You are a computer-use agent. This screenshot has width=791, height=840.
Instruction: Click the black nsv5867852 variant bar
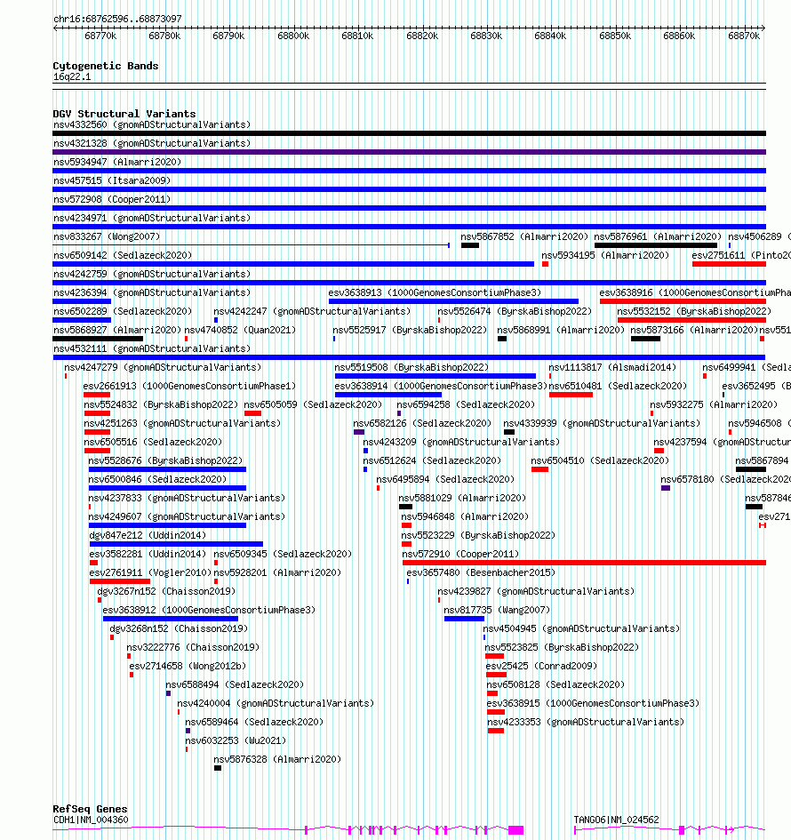click(469, 245)
